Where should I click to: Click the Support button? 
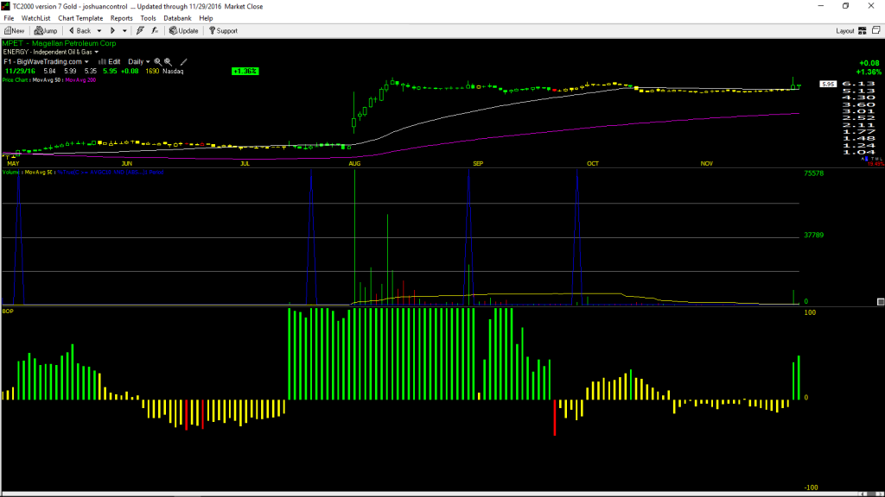coord(223,31)
